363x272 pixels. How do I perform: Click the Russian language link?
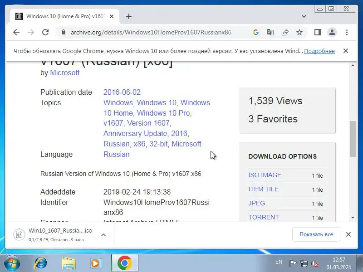click(117, 154)
